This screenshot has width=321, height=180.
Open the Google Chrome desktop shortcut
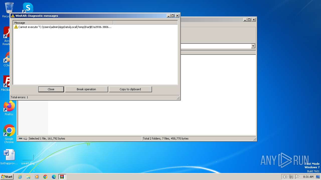(x=9, y=134)
